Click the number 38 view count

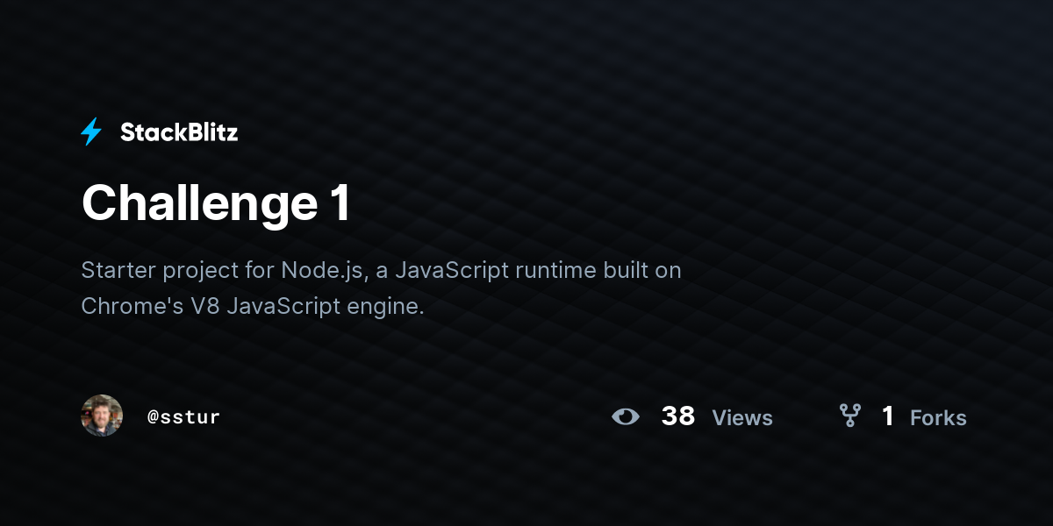click(677, 416)
